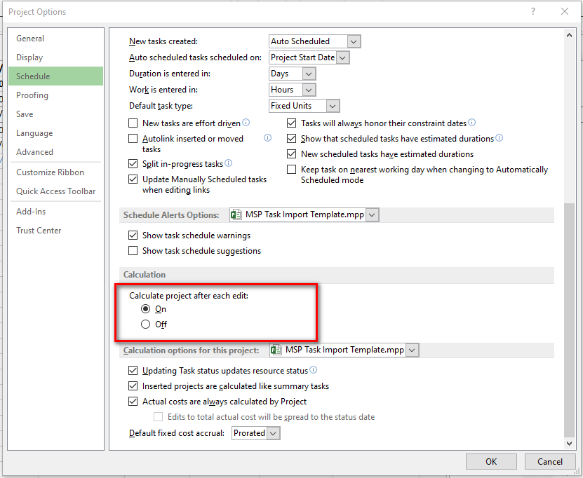Click info icon beside New tasks are effort driven
The image size is (583, 478).
click(246, 123)
